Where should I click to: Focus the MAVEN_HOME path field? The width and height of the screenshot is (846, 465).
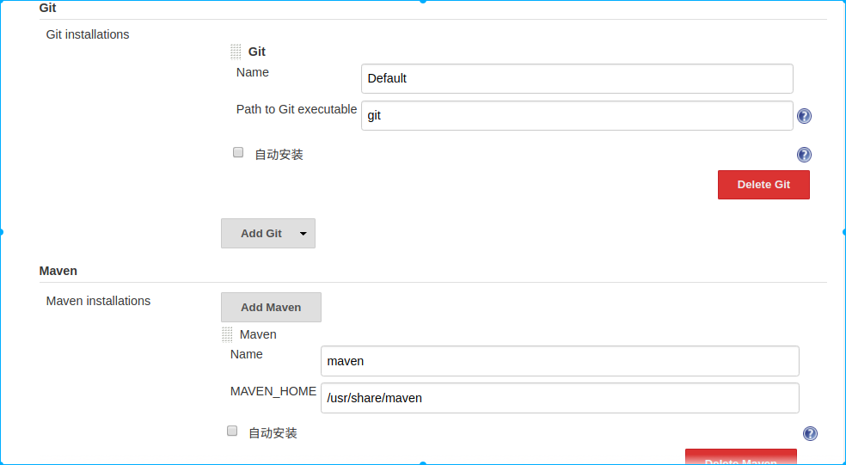coord(560,398)
